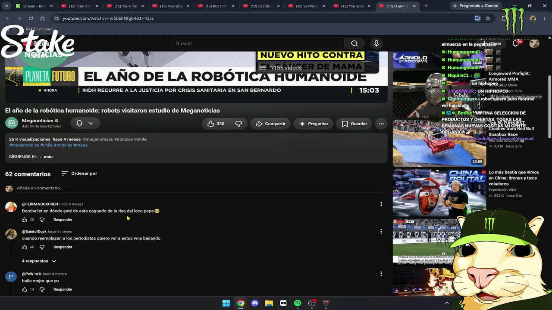Go to Chrome home page button
Viewport: 552px width, 310px height.
coord(42,19)
